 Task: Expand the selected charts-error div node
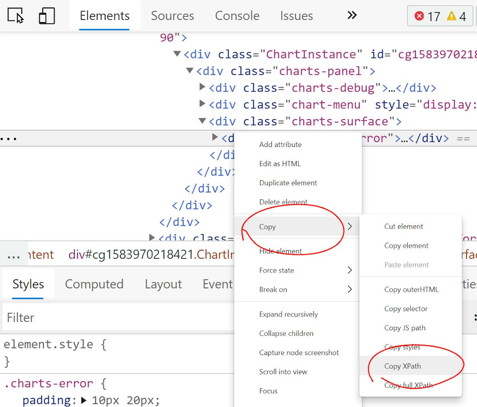tap(215, 137)
